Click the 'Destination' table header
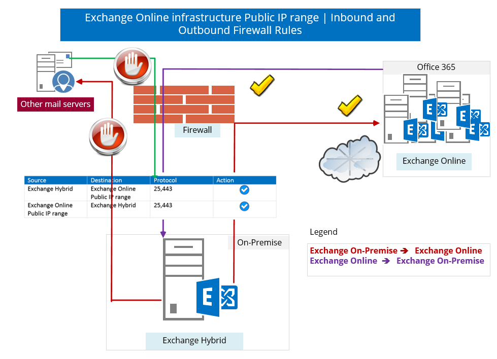Image resolution: width=497 pixels, height=359 pixels. coord(106,180)
